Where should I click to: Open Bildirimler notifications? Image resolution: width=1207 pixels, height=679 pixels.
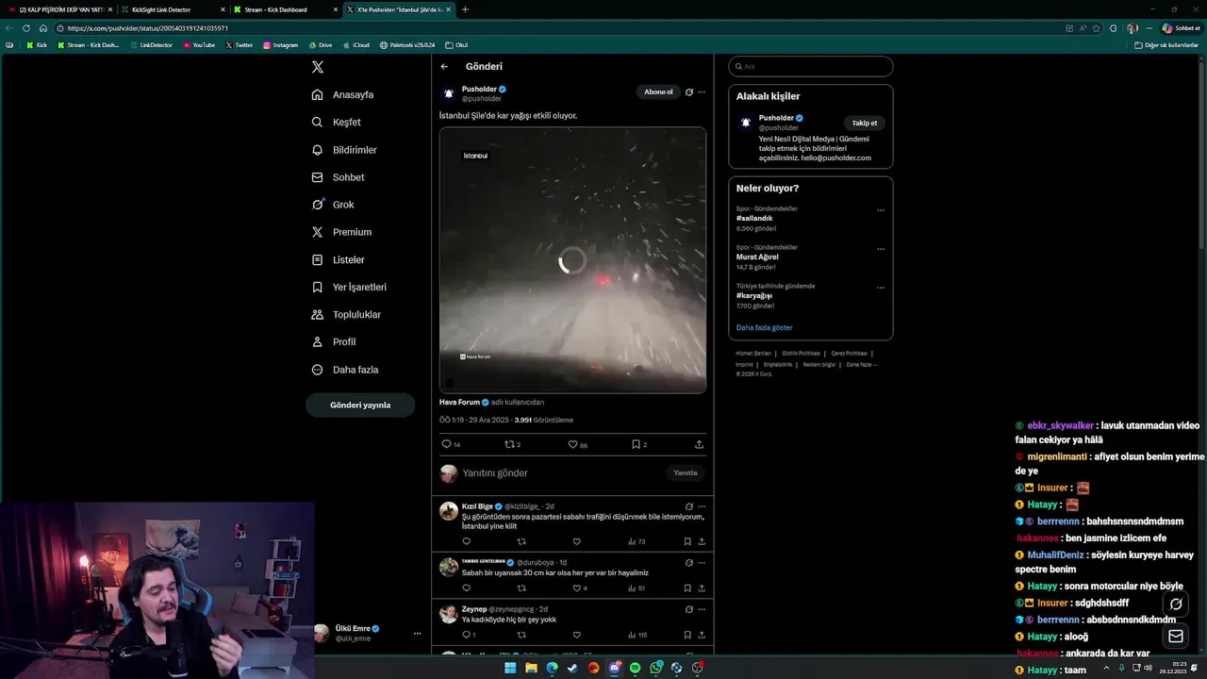[x=344, y=150]
